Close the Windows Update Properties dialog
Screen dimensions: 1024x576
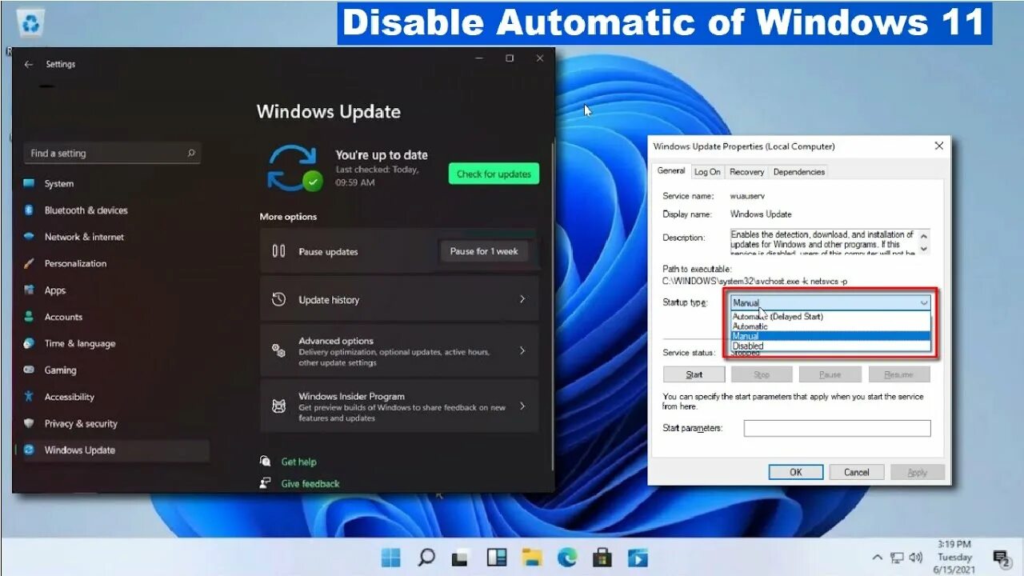click(x=939, y=146)
